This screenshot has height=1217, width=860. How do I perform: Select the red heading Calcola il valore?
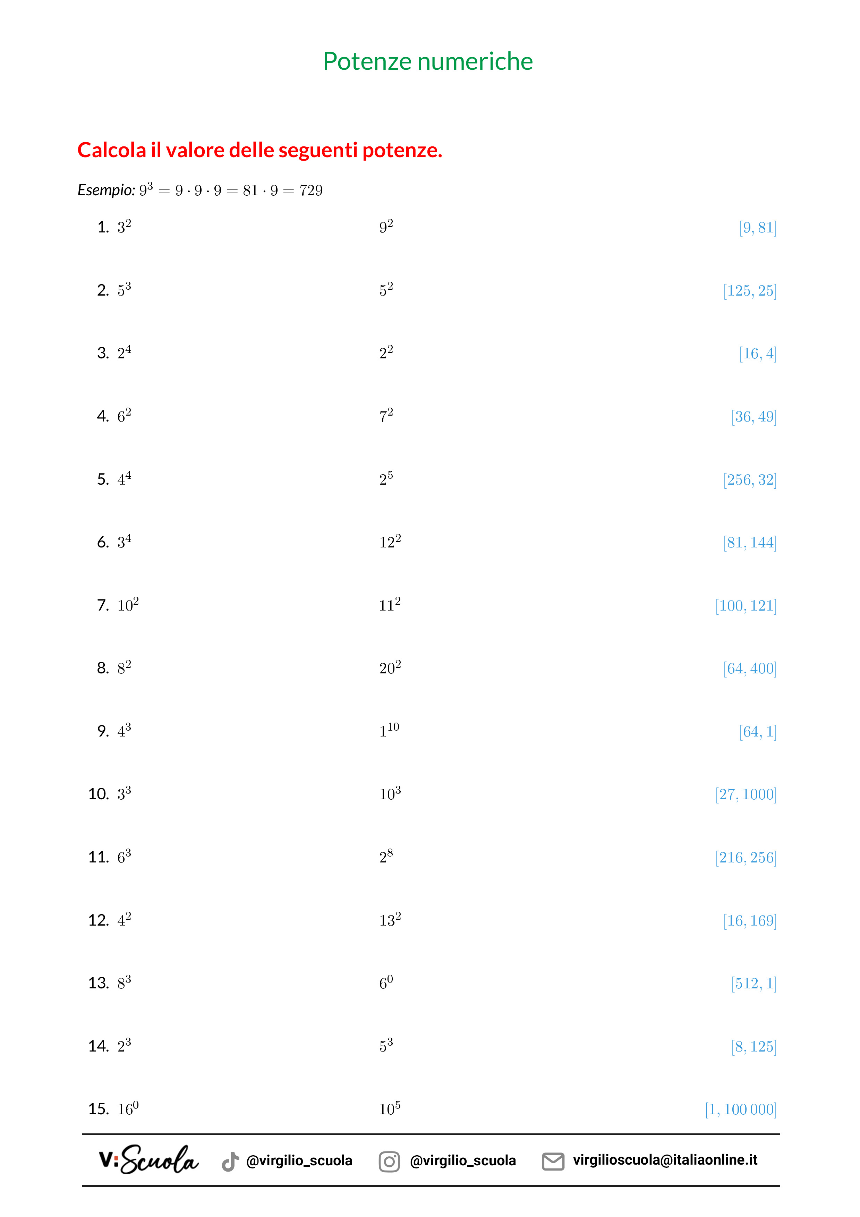click(259, 151)
